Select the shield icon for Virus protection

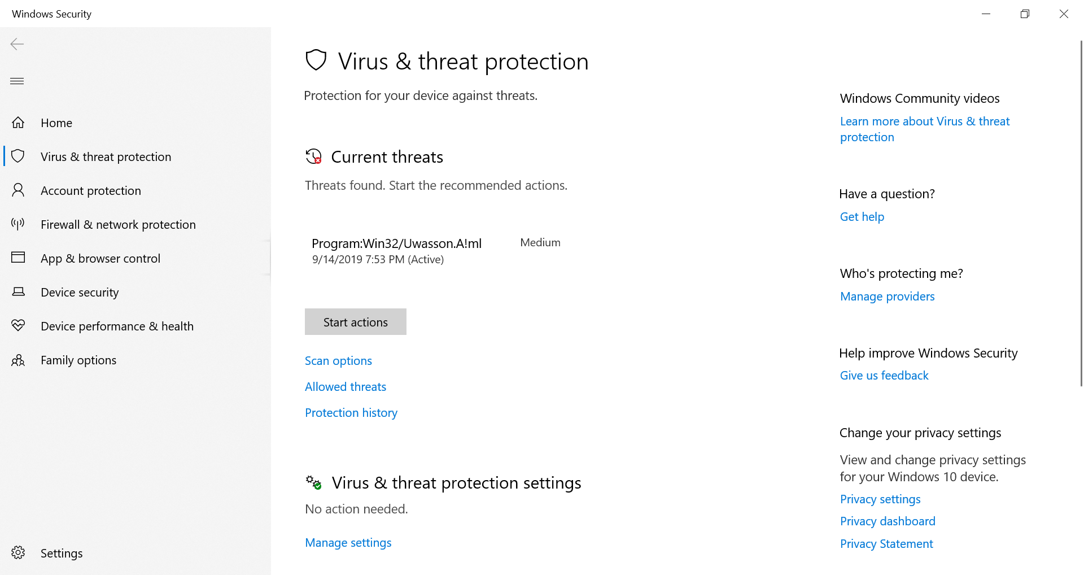[18, 156]
